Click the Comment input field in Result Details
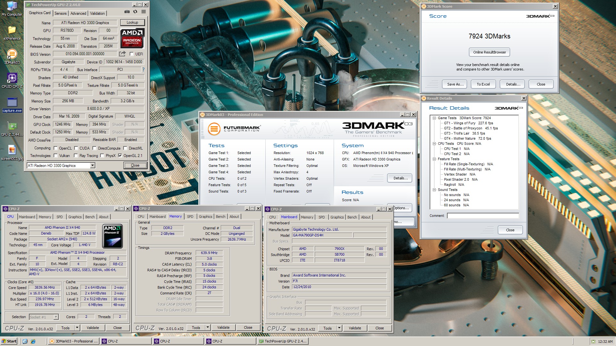 pyautogui.click(x=483, y=216)
